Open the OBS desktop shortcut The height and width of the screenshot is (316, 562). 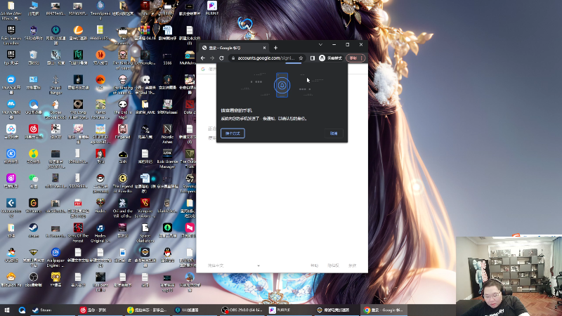pos(33,279)
